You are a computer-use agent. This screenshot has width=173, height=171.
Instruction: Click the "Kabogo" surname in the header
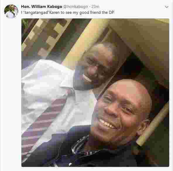pos(54,7)
